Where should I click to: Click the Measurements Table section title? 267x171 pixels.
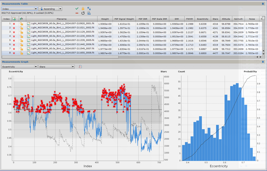(x=15, y=4)
